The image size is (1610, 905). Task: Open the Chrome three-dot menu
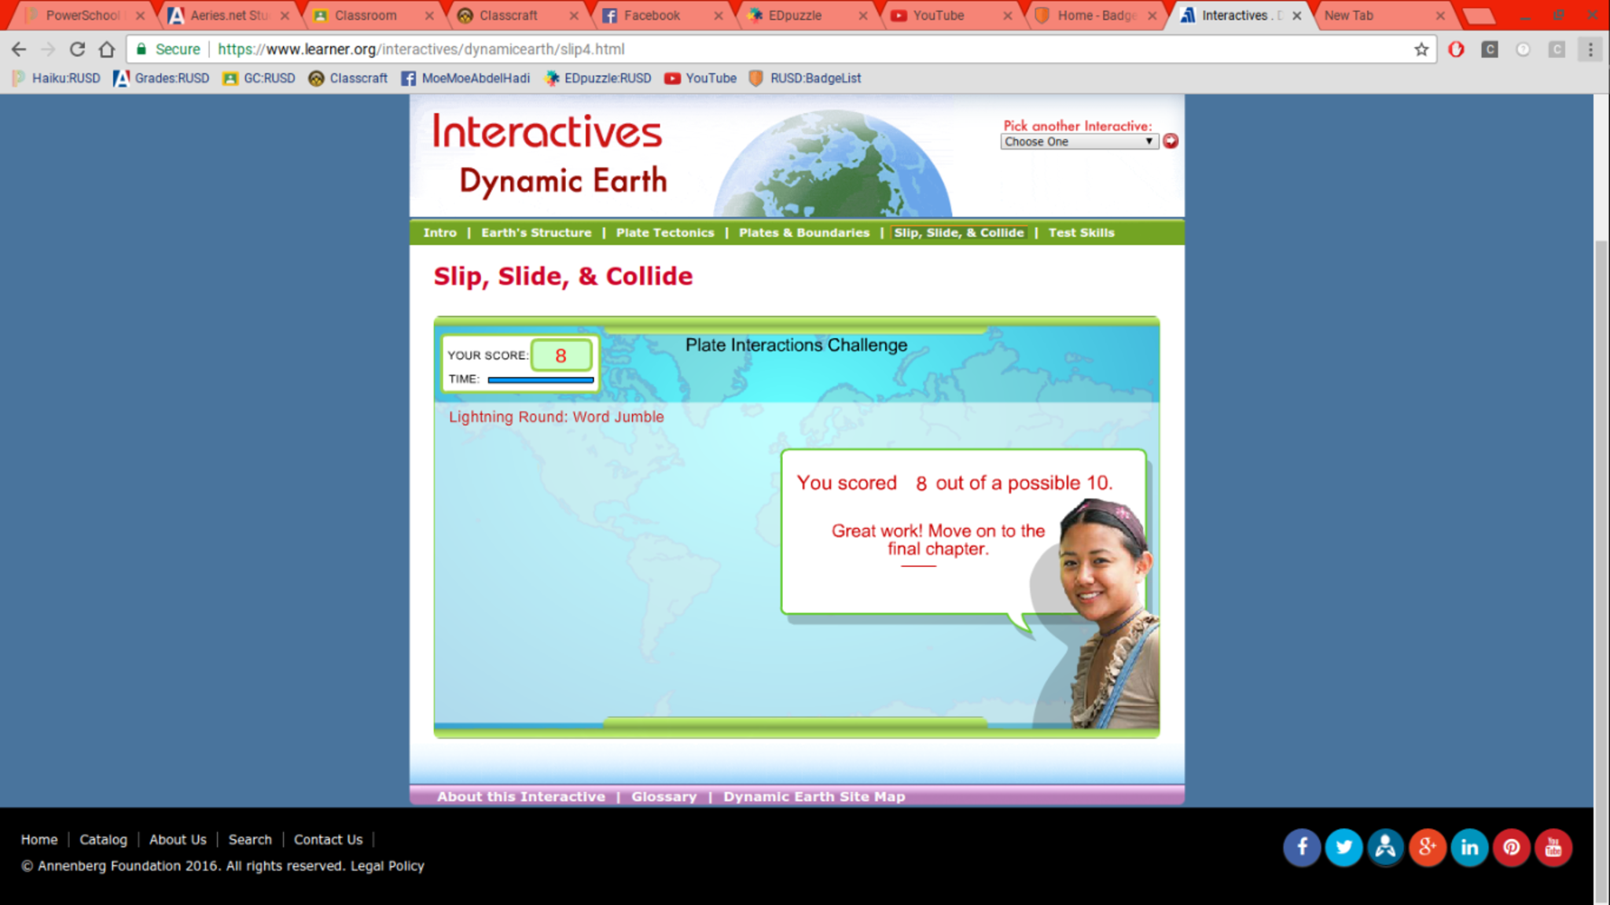[1590, 50]
